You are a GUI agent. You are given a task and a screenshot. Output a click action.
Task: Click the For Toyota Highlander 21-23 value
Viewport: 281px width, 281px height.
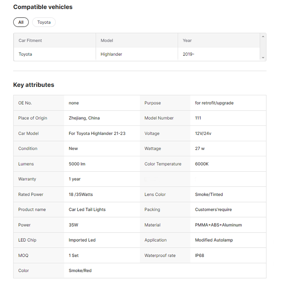[97, 133]
